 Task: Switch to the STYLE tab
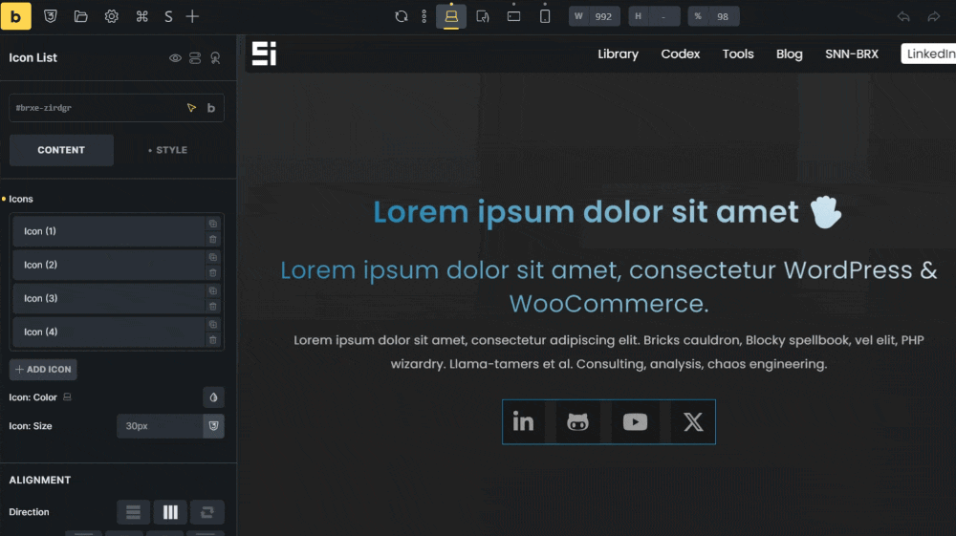pyautogui.click(x=167, y=150)
